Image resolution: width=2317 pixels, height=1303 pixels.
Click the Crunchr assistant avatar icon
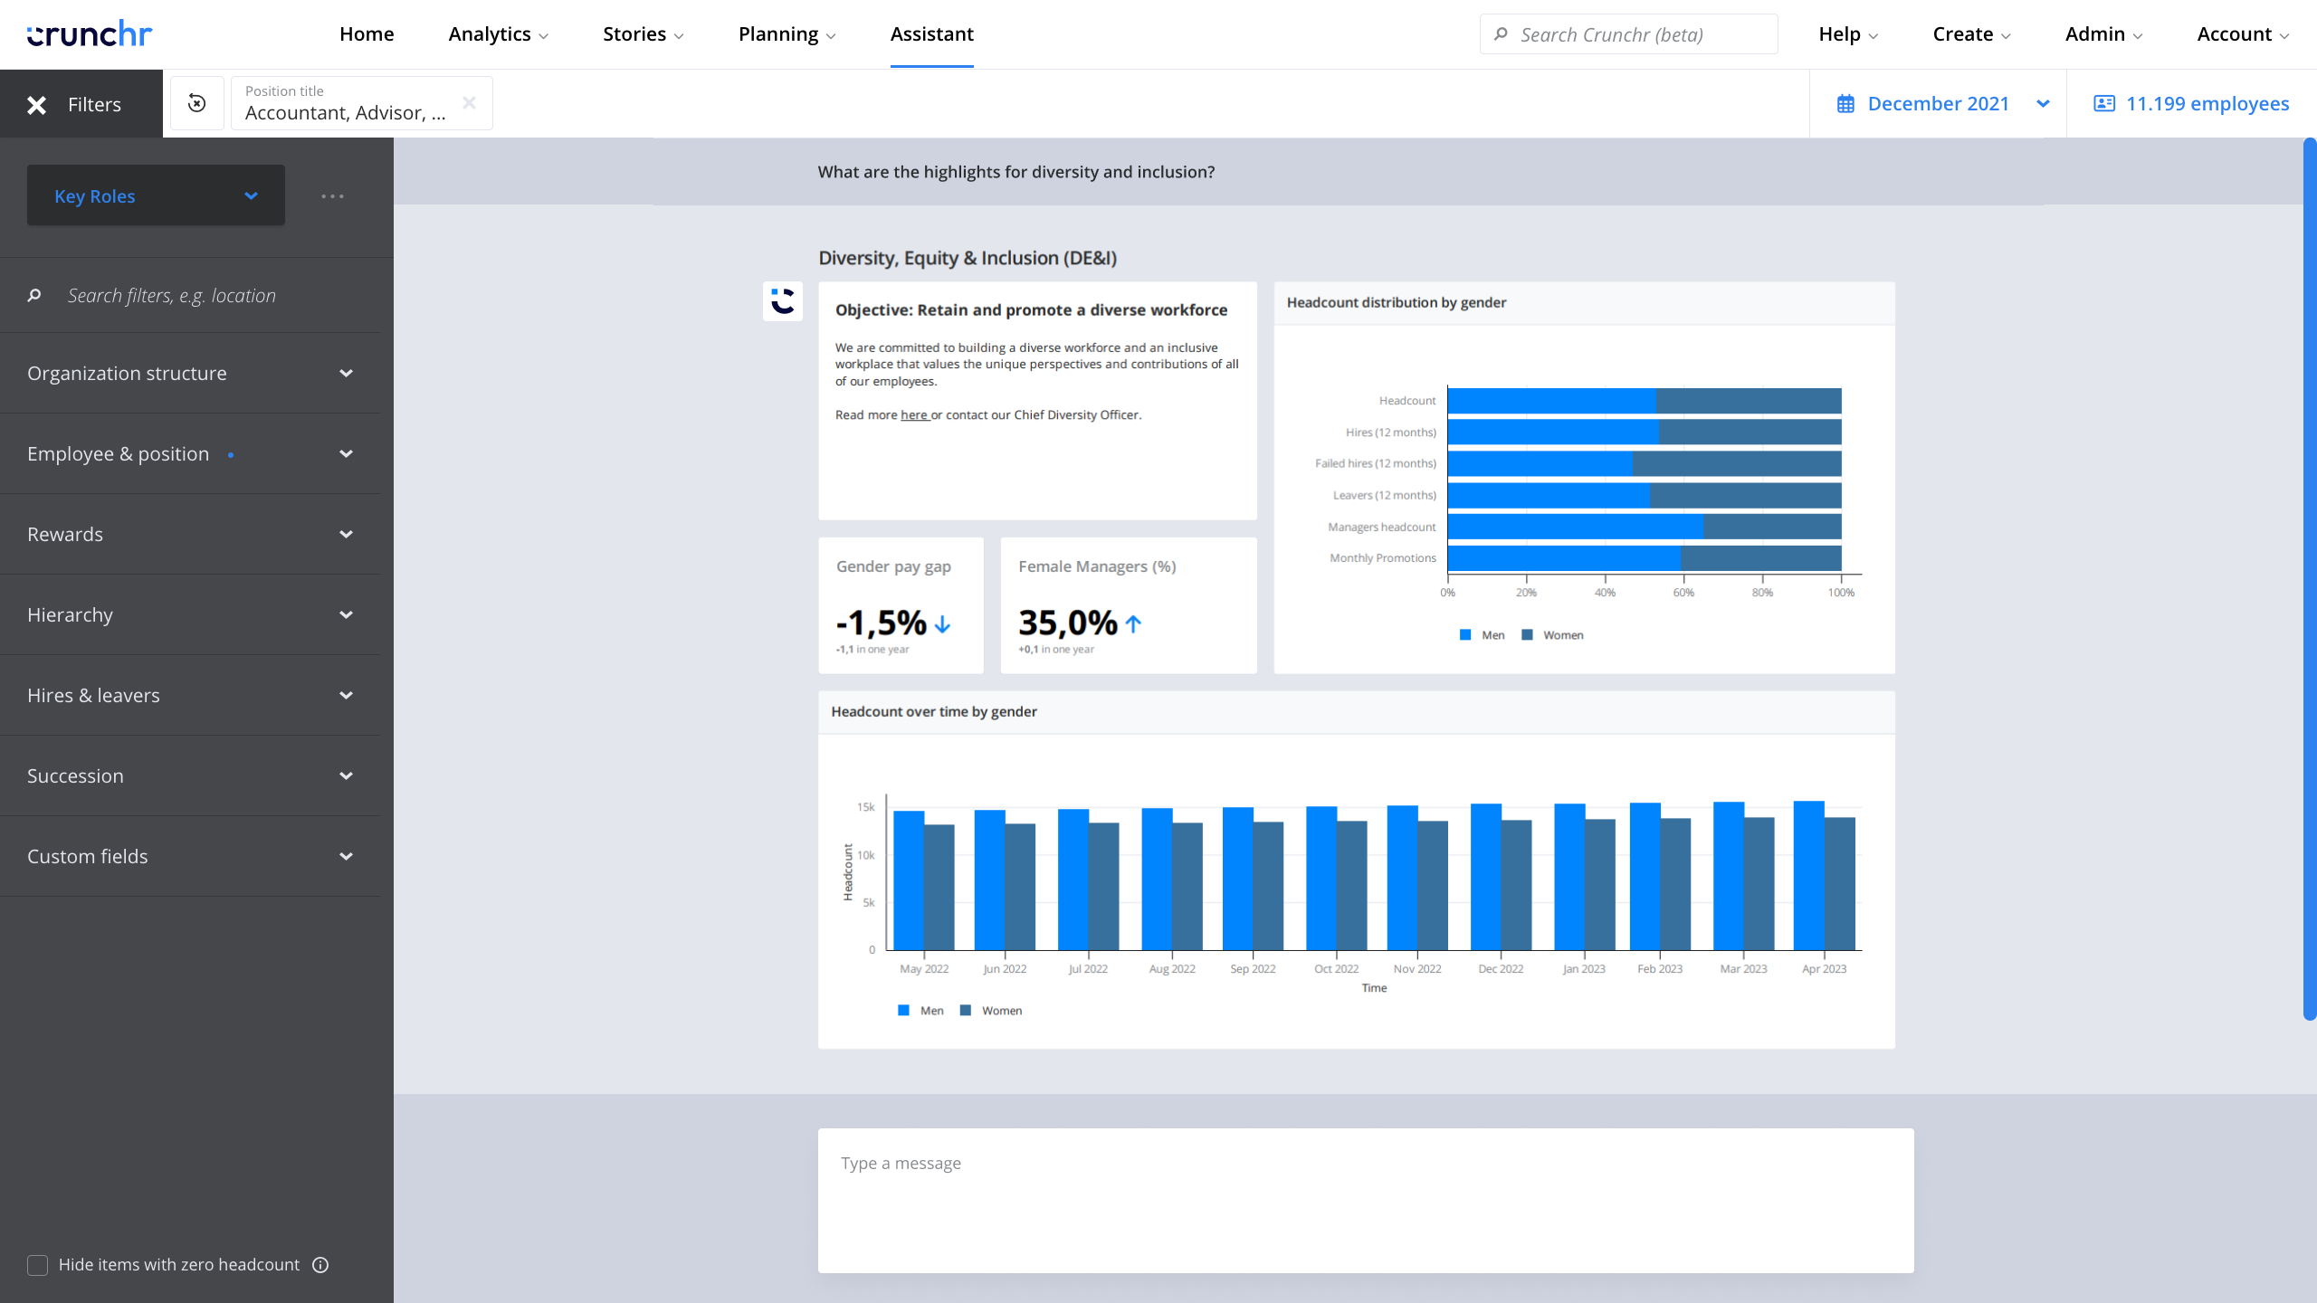(x=782, y=301)
